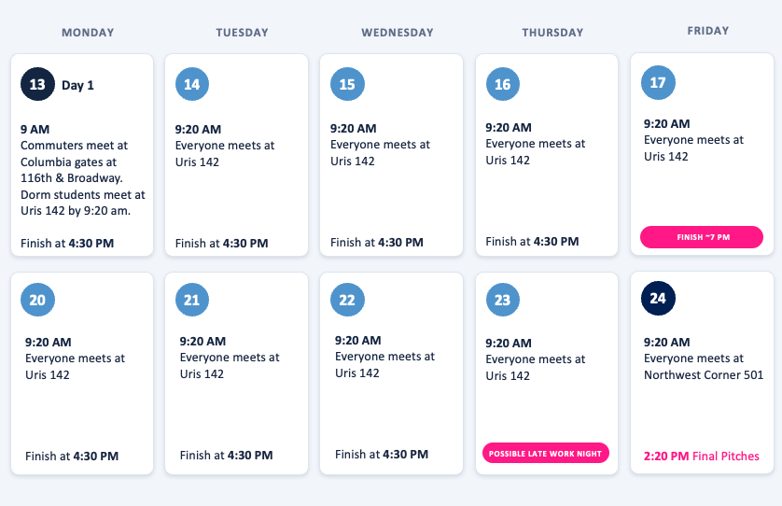Click the date 20 circle badge
The width and height of the screenshot is (782, 506).
pyautogui.click(x=37, y=300)
